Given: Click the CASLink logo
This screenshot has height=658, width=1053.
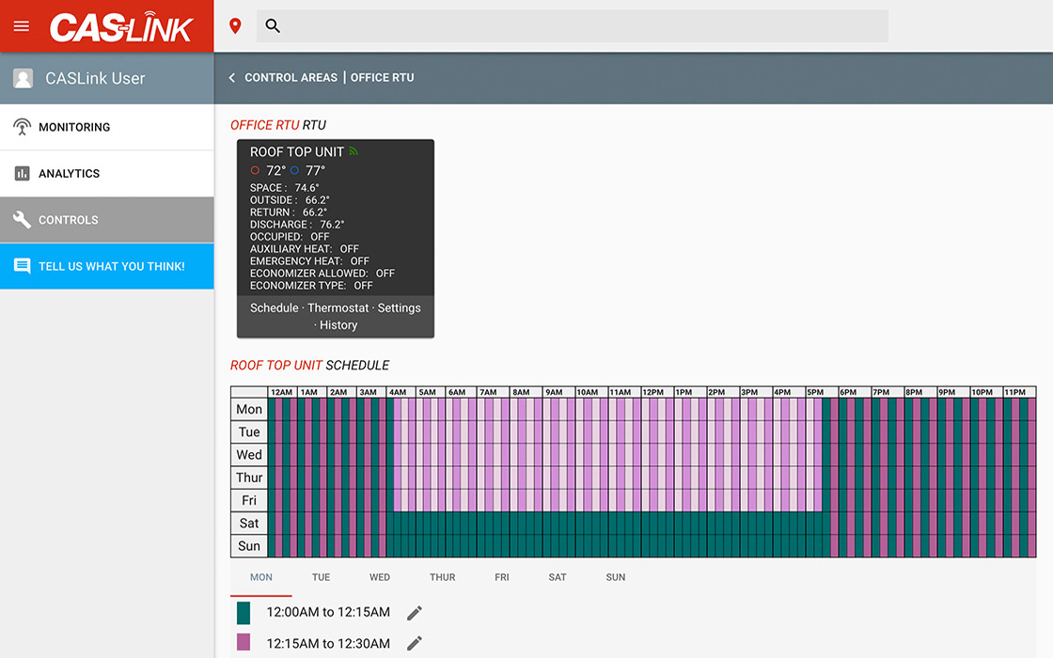Looking at the screenshot, I should [x=121, y=27].
